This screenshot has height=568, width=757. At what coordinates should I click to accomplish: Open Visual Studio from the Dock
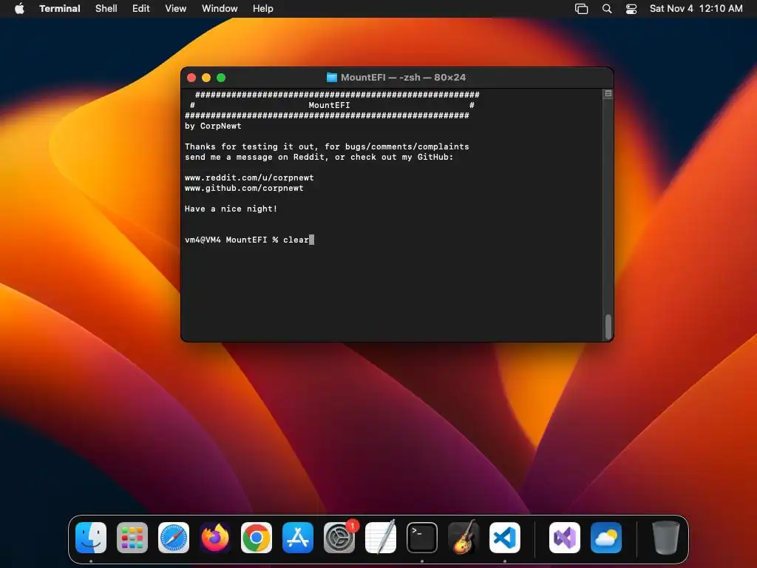(x=565, y=538)
